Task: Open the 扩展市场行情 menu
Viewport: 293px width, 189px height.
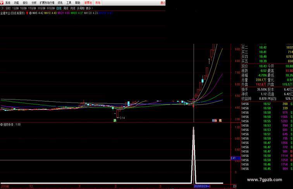Action: click(x=47, y=3)
